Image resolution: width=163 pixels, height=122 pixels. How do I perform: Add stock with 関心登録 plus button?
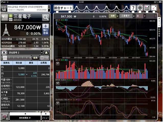46,30
